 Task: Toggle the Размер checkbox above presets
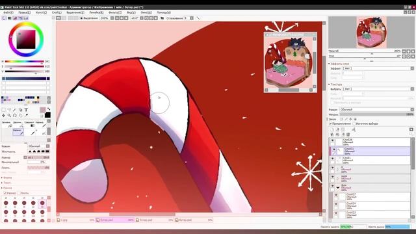point(5,193)
